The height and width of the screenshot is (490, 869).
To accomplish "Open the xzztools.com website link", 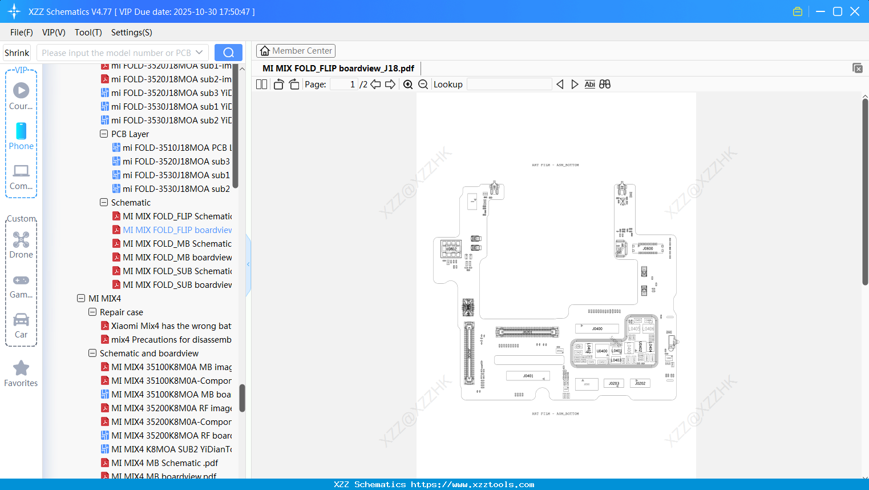I will coord(472,484).
